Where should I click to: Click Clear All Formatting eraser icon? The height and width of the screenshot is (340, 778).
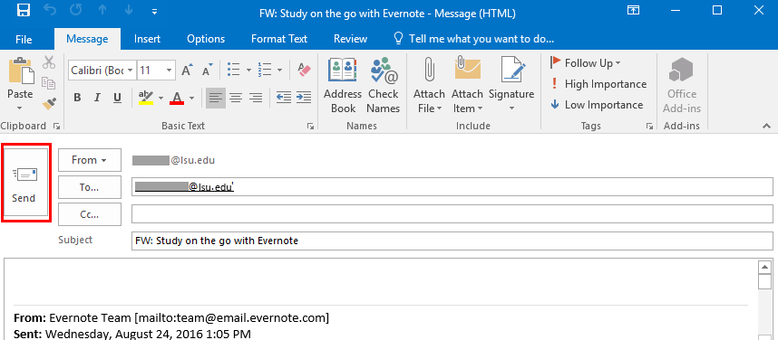[304, 70]
